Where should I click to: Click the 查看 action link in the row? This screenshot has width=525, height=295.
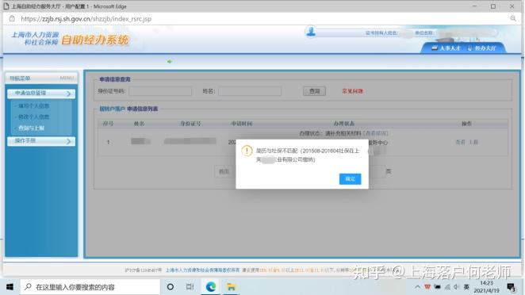coord(461,142)
